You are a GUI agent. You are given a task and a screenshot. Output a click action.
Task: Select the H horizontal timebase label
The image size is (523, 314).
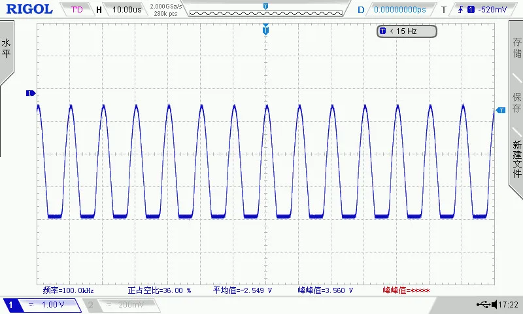tap(99, 10)
